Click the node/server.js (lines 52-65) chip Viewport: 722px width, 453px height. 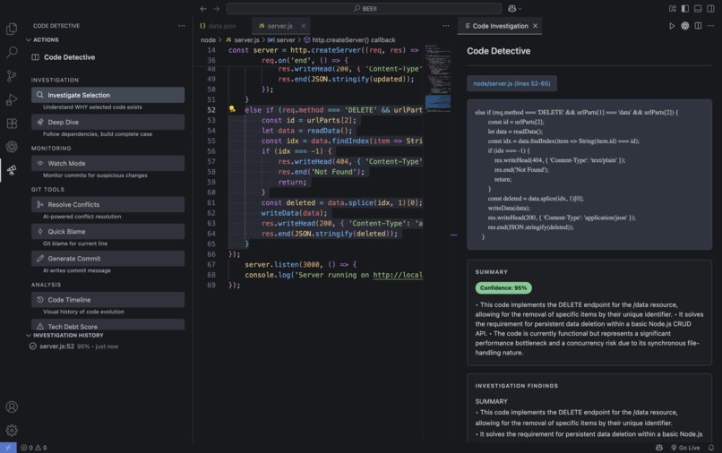click(511, 83)
